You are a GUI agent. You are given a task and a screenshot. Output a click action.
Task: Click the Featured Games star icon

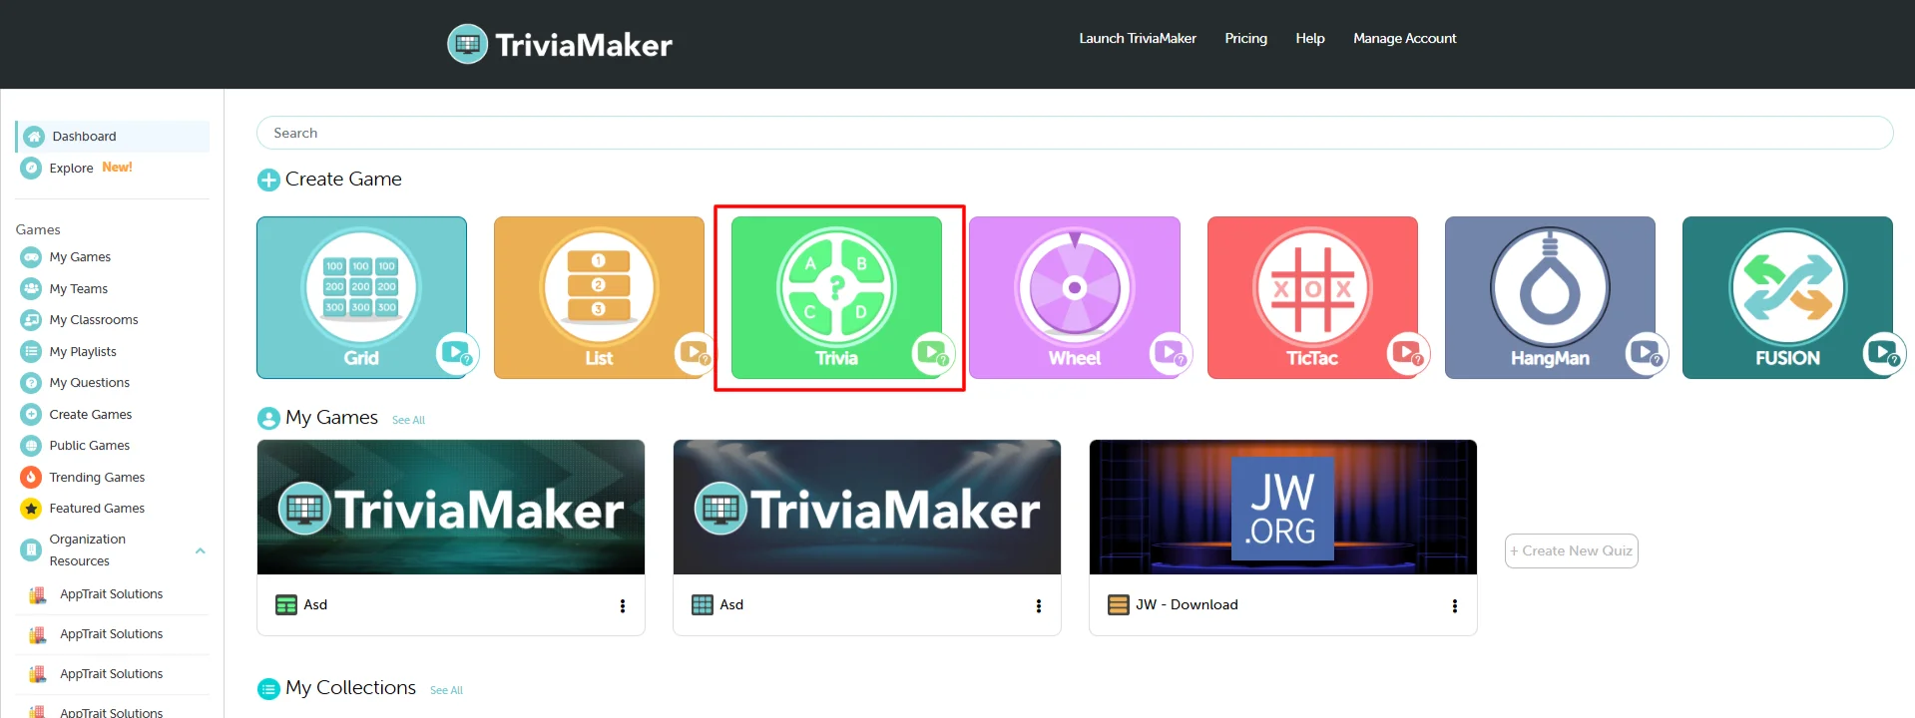point(31,509)
